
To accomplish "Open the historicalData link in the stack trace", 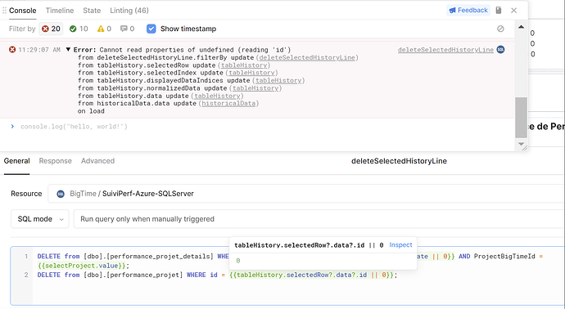I will [228, 103].
